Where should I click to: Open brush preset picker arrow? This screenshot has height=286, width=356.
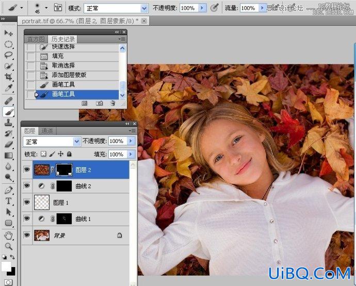click(x=46, y=8)
